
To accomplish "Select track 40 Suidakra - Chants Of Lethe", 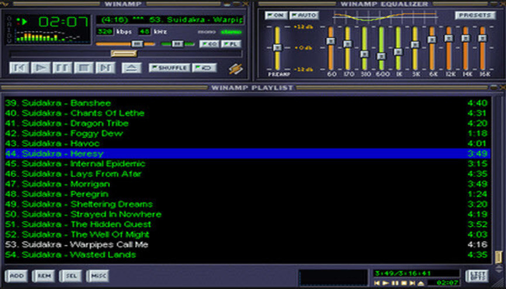I will click(x=248, y=113).
